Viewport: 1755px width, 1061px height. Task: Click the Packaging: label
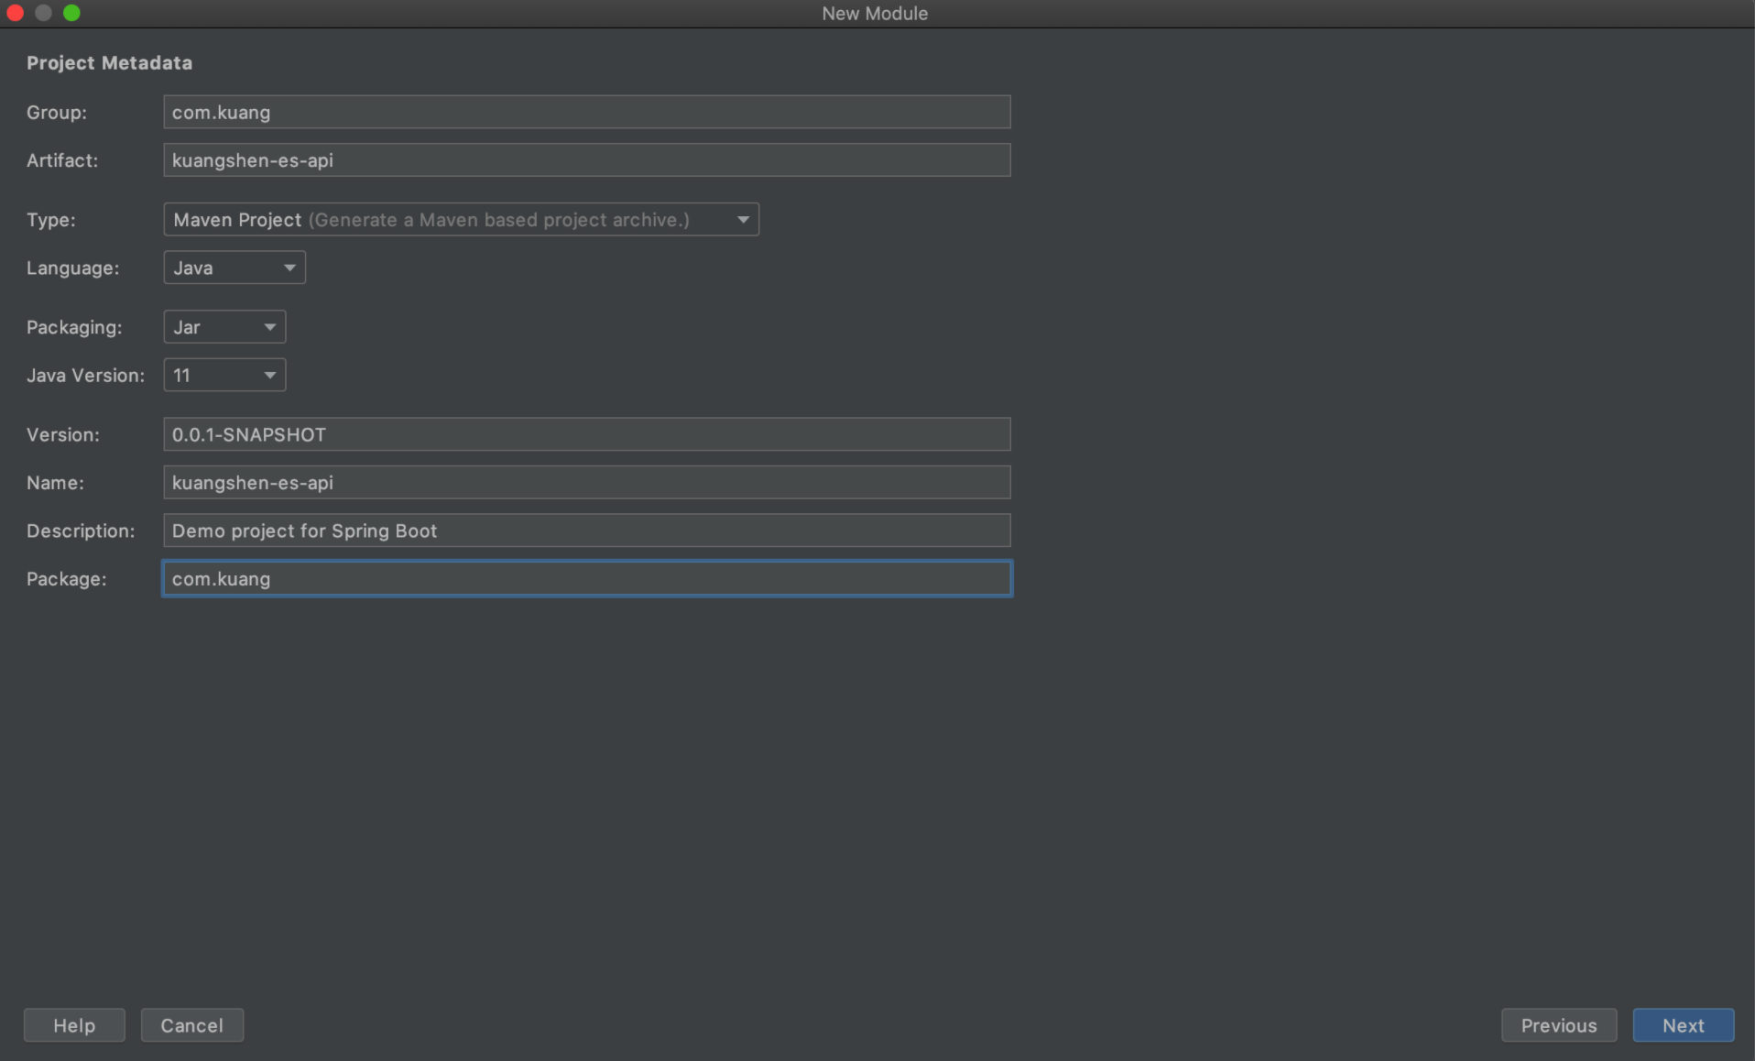(x=74, y=327)
